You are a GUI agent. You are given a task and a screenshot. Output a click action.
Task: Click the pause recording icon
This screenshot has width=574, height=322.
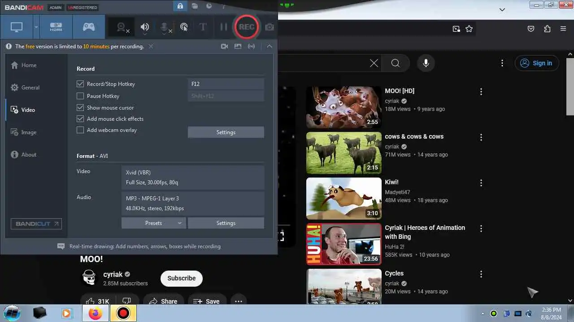[x=223, y=27]
